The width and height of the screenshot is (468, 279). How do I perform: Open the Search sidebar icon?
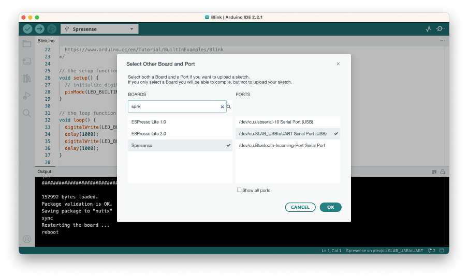(x=27, y=113)
